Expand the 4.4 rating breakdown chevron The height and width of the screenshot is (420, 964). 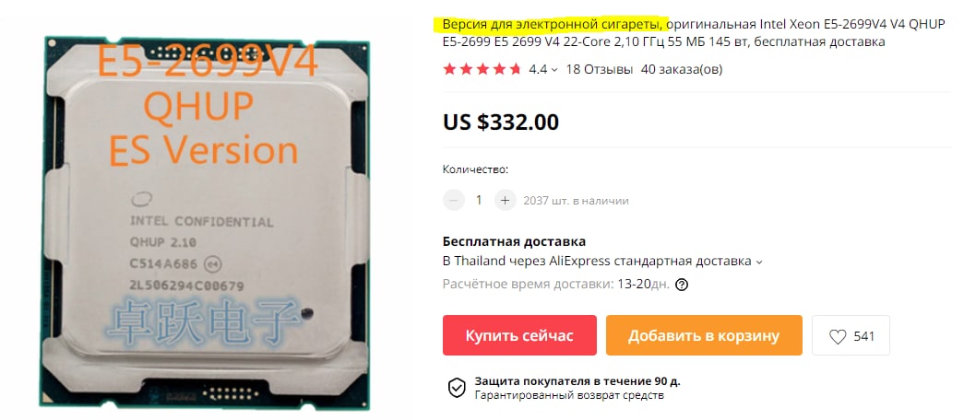pos(554,70)
